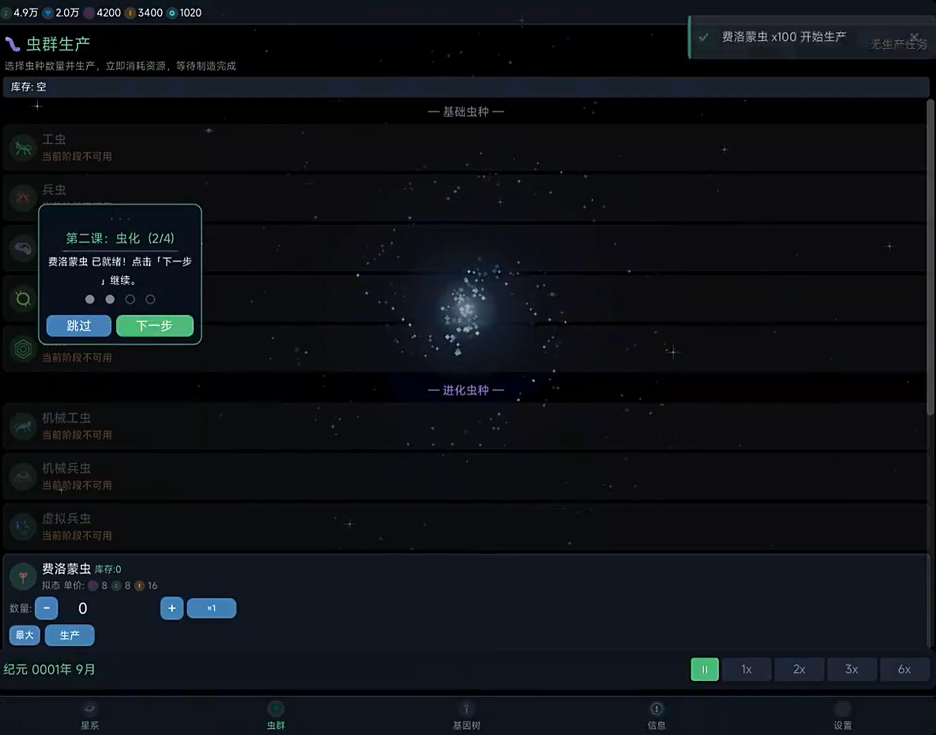936x735 pixels.
Task: Click the hexagon bug icon
Action: coord(23,349)
